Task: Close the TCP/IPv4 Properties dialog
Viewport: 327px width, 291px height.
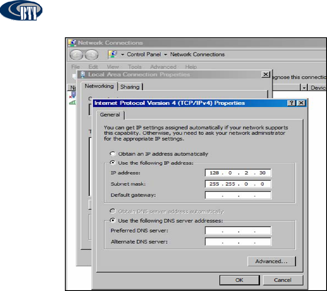Action: pyautogui.click(x=301, y=103)
